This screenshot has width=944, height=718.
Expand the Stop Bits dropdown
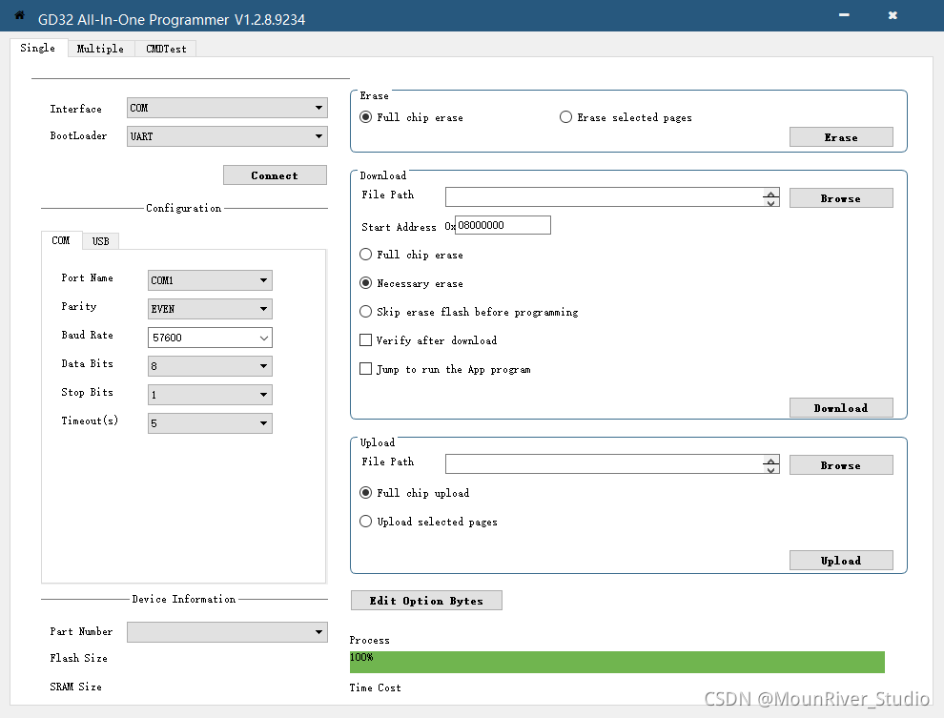click(210, 395)
